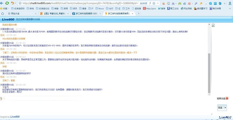Open the 反渗透论坛 bookmark folder
Screen dimensions: 233x120
(x=43, y=8)
